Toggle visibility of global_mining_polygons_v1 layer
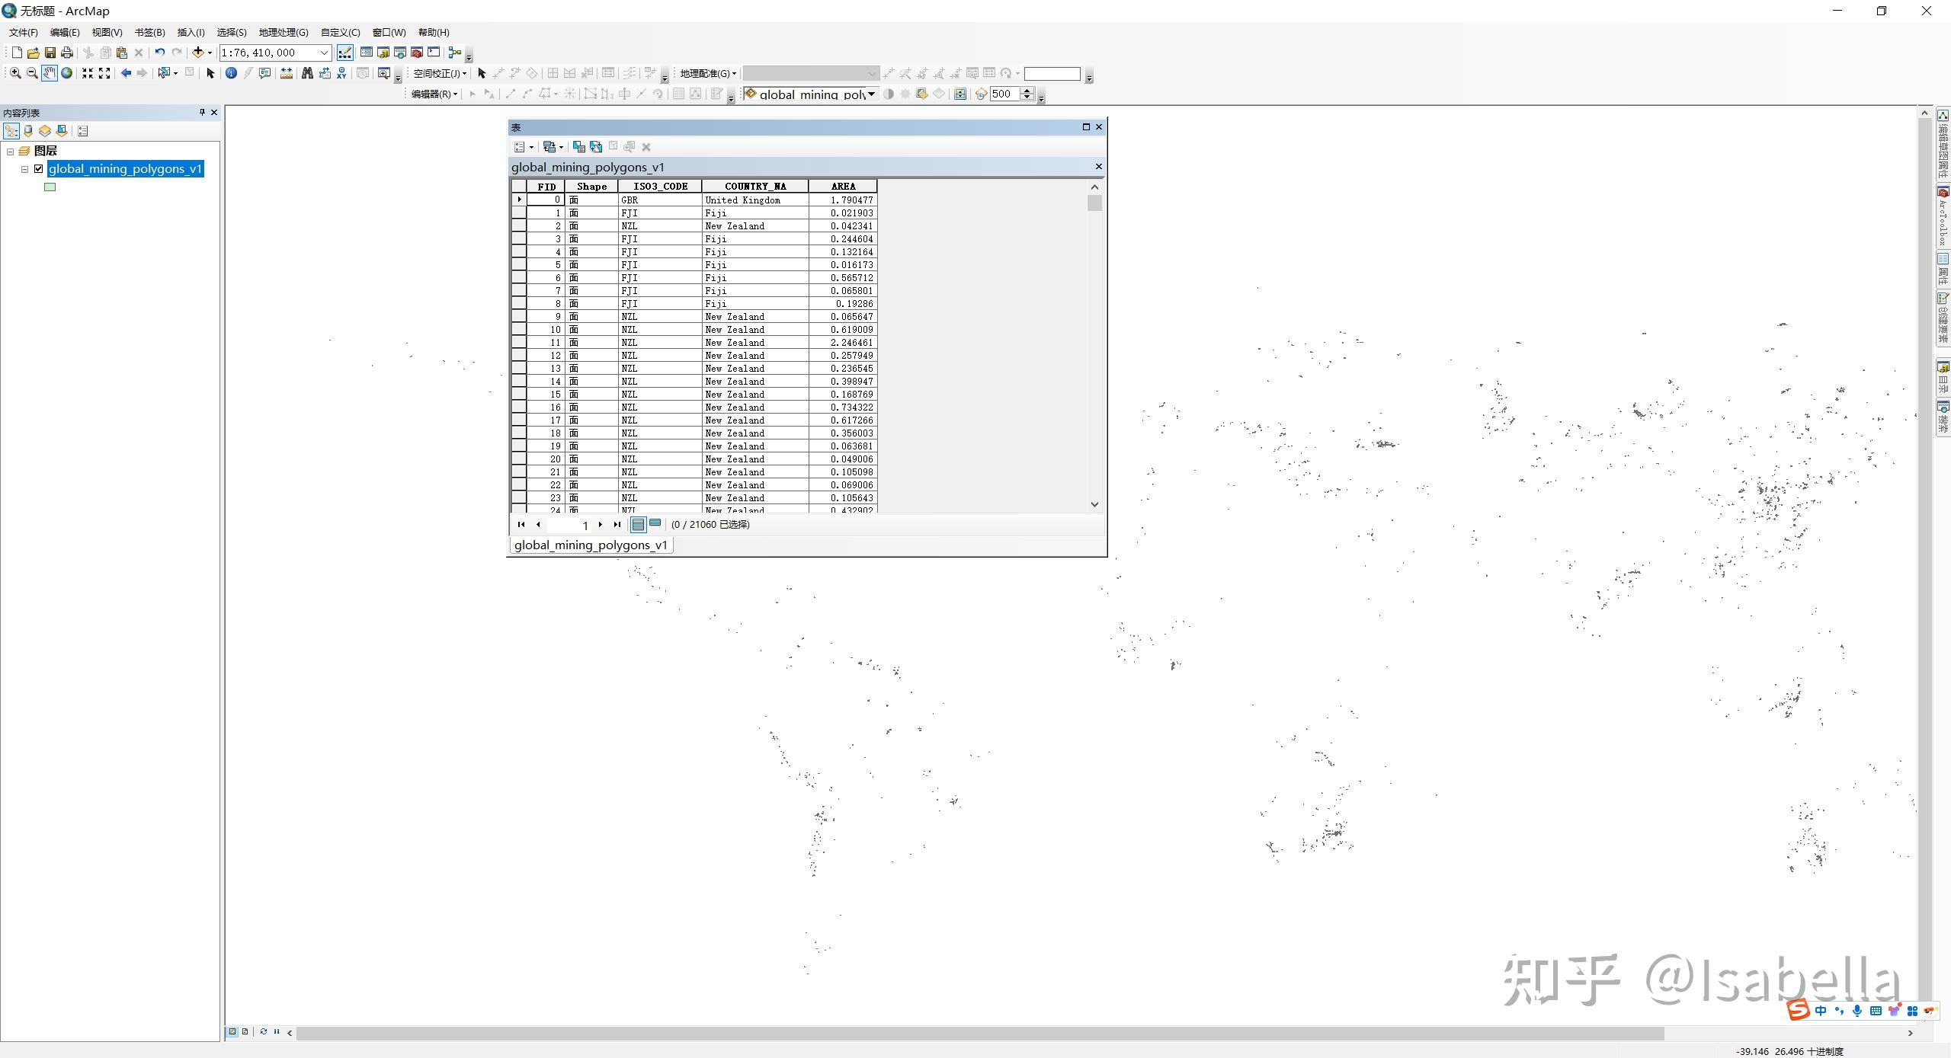The height and width of the screenshot is (1058, 1951). pyautogui.click(x=39, y=169)
